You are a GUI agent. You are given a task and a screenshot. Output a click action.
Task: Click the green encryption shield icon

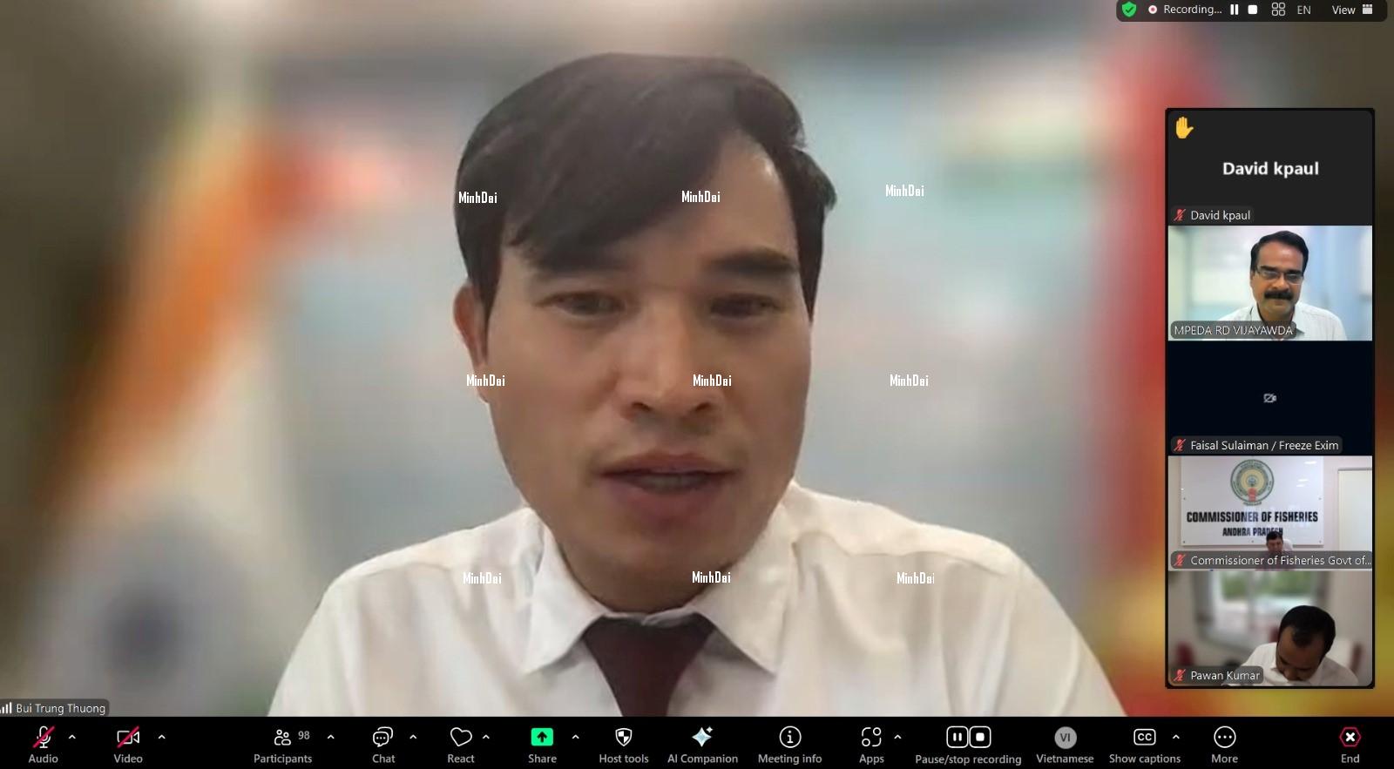pos(1129,10)
